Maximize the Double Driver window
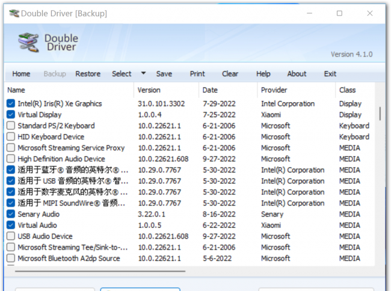 [x=339, y=13]
